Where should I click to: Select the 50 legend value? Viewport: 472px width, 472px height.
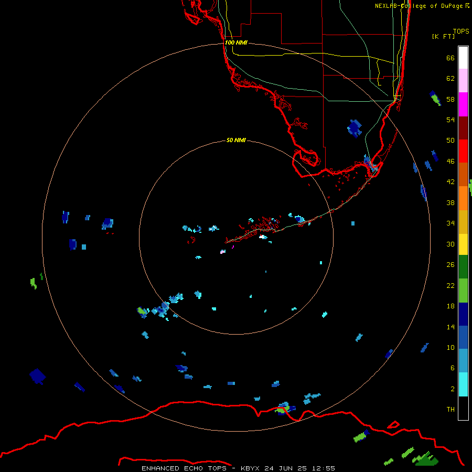click(x=450, y=141)
